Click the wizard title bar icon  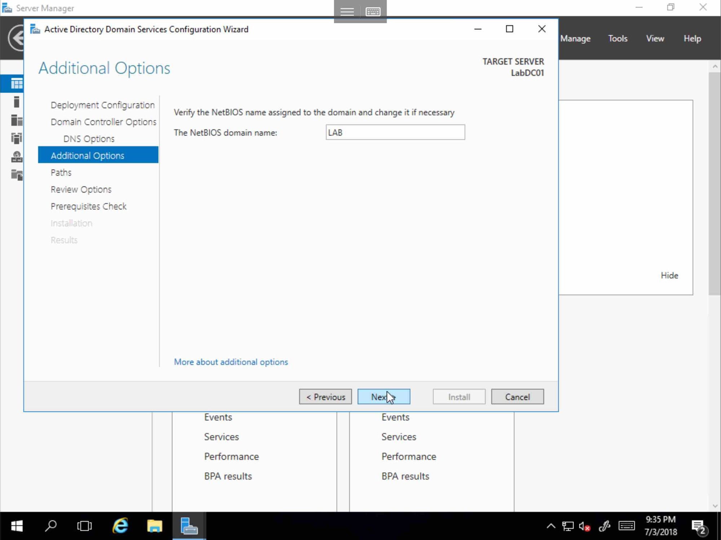pyautogui.click(x=35, y=29)
